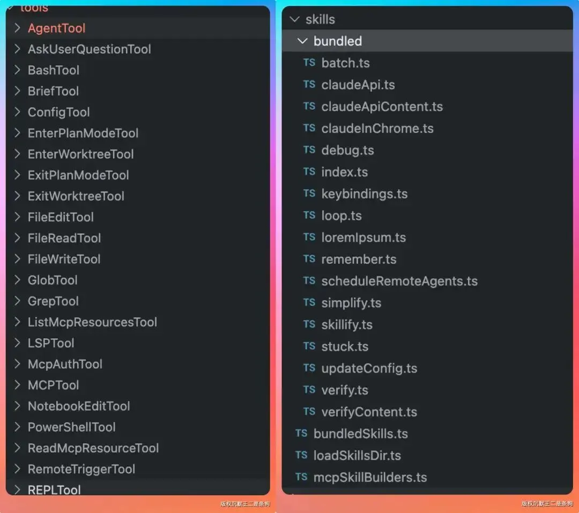Click the TS icon next to claudeApi.ts
The width and height of the screenshot is (579, 513).
[309, 85]
